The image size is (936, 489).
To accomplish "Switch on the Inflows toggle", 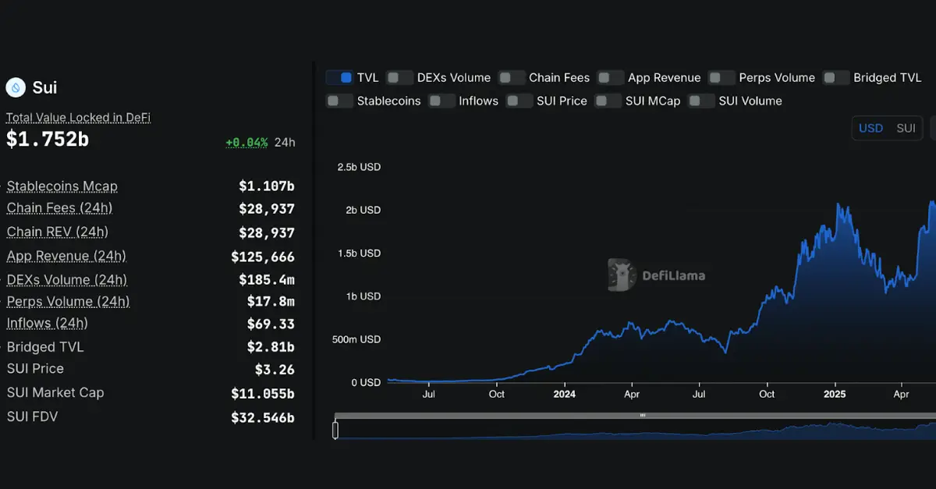I will tap(441, 101).
